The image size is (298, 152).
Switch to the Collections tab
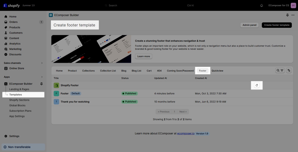tap(88, 71)
